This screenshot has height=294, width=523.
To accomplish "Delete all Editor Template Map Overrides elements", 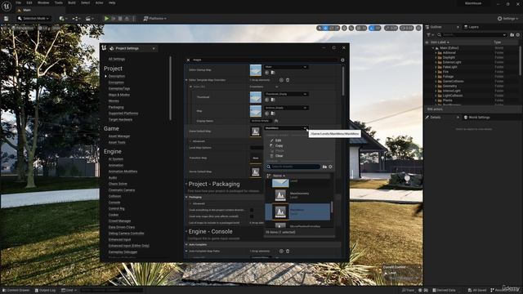I will (288, 80).
